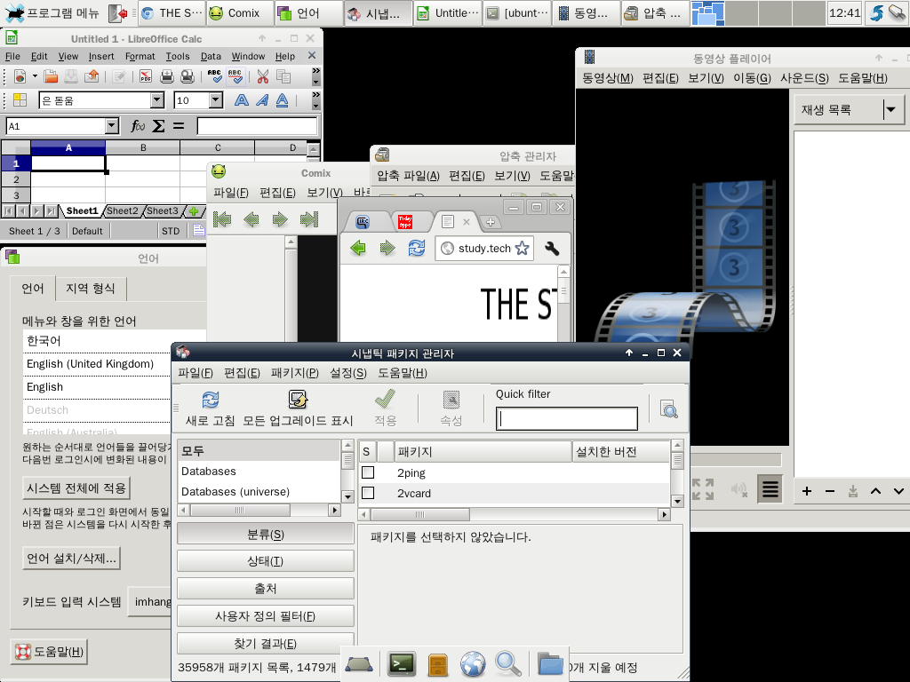
Task: Select the Databases category in Synaptic
Action: click(x=259, y=471)
